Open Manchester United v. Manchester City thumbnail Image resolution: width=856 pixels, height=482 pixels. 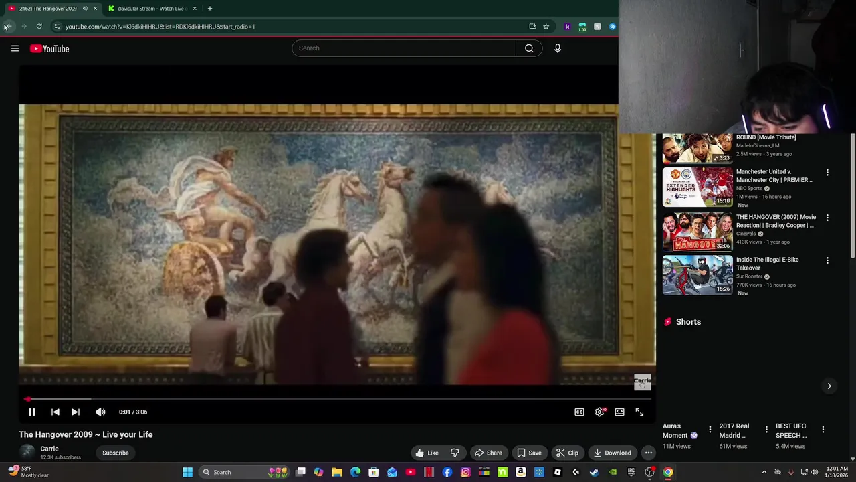coord(698,187)
